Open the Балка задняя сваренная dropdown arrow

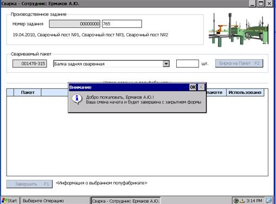(166, 63)
